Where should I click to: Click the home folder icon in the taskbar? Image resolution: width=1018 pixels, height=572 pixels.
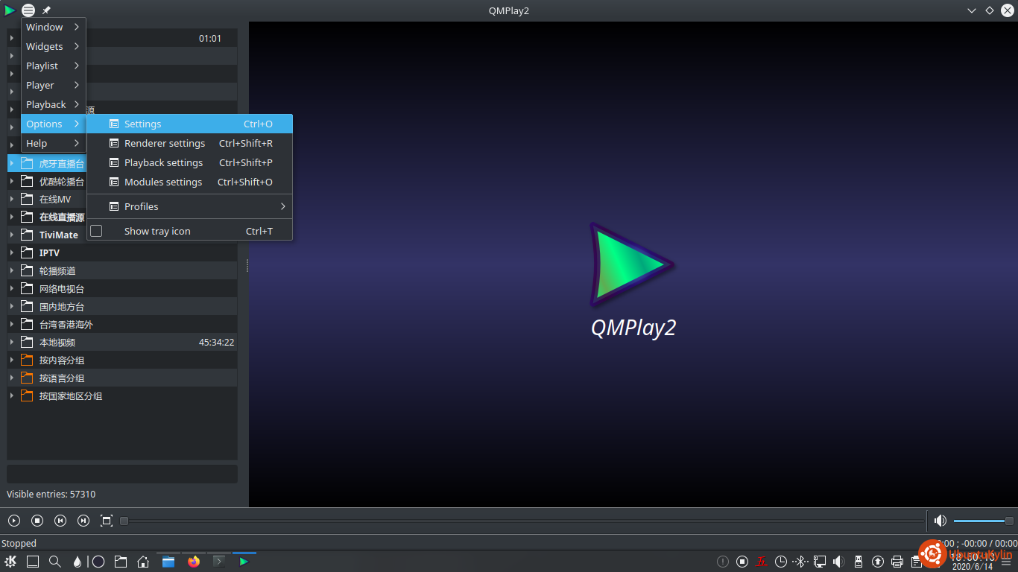(143, 562)
